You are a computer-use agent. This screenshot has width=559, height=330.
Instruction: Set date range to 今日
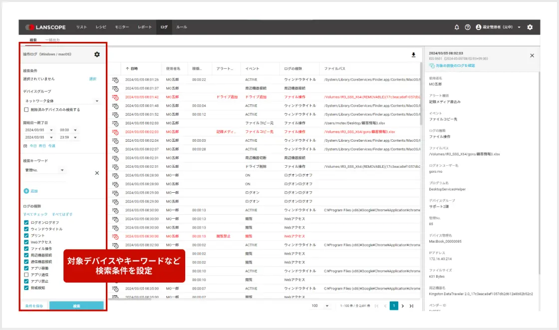(33, 146)
